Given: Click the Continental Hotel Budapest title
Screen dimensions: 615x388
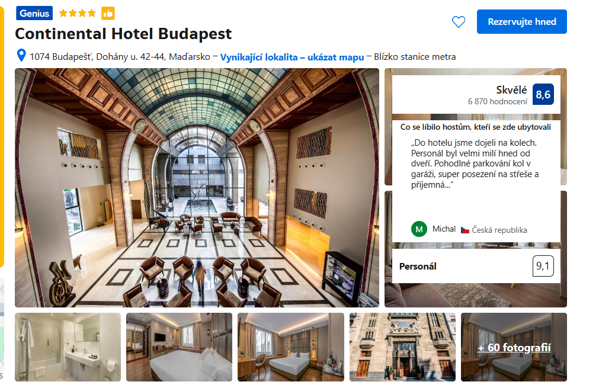Looking at the screenshot, I should click(123, 34).
